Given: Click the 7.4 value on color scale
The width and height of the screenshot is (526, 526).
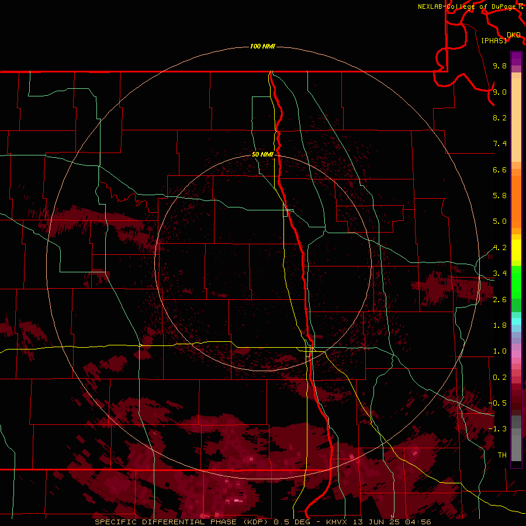Looking at the screenshot, I should point(500,144).
